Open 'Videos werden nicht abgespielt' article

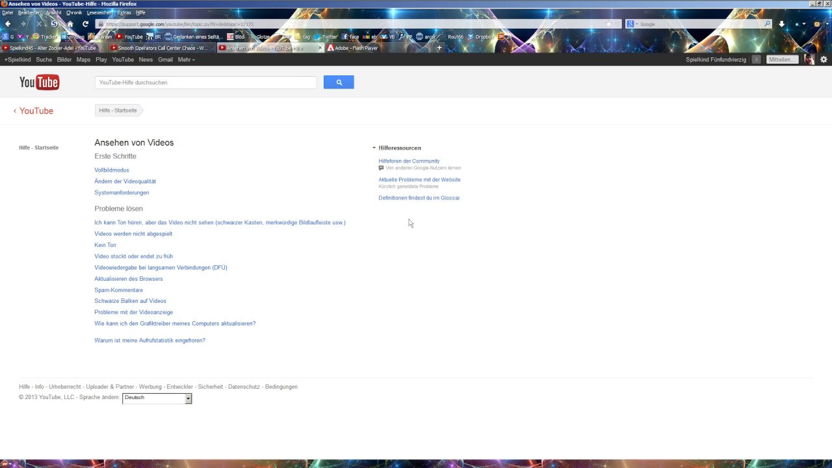point(133,234)
